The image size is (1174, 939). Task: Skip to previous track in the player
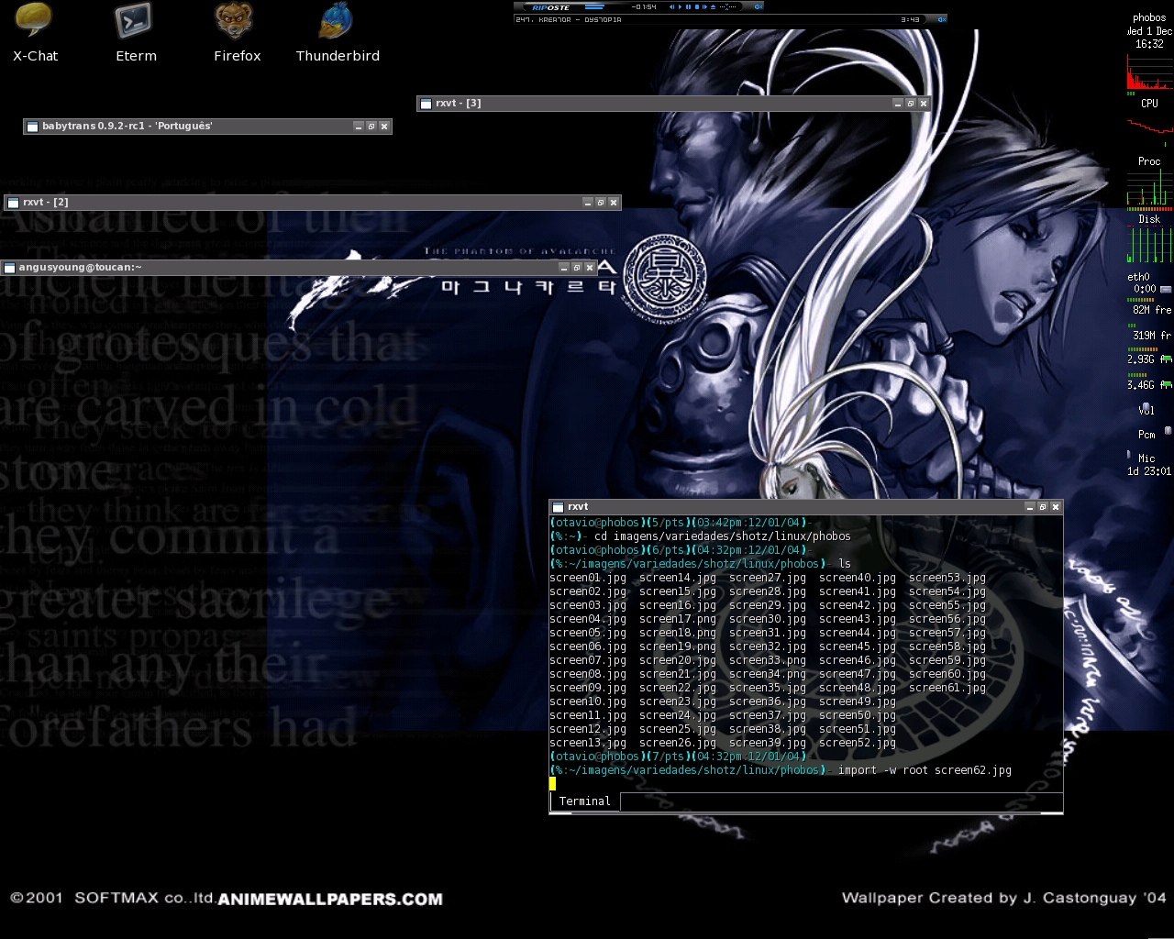(x=671, y=6)
